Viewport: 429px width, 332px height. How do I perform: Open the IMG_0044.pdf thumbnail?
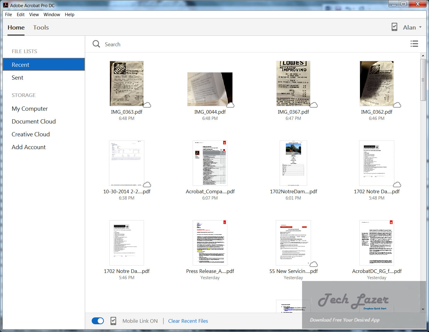tap(210, 89)
